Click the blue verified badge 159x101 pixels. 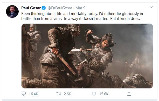(x=44, y=8)
